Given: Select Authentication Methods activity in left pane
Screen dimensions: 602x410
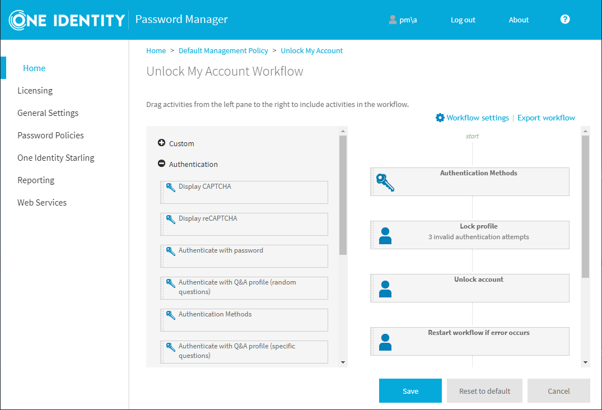Looking at the screenshot, I should 244,320.
